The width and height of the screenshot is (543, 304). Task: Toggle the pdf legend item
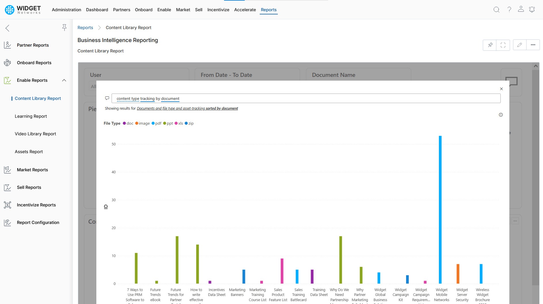[x=156, y=123]
